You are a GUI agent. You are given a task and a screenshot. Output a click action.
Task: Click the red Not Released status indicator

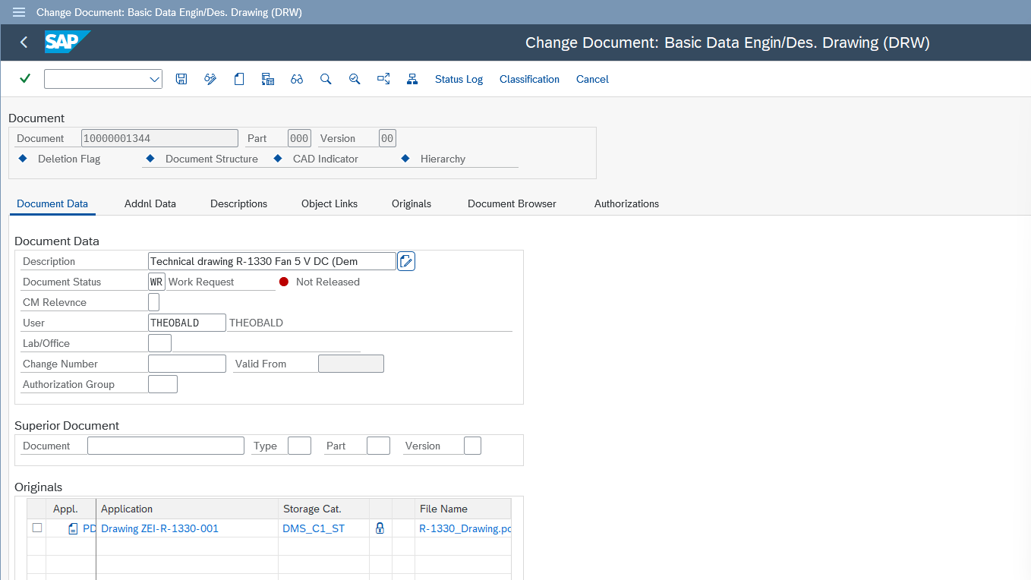click(x=284, y=282)
